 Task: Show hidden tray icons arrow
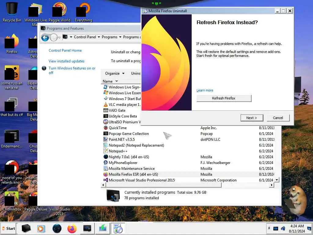click(x=269, y=228)
